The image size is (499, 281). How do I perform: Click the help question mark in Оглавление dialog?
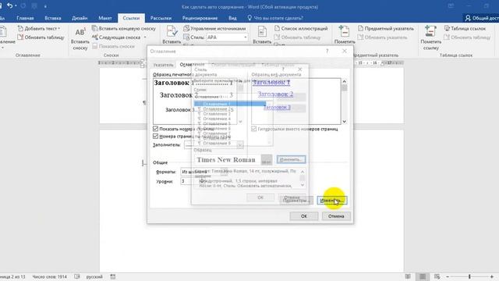[327, 51]
